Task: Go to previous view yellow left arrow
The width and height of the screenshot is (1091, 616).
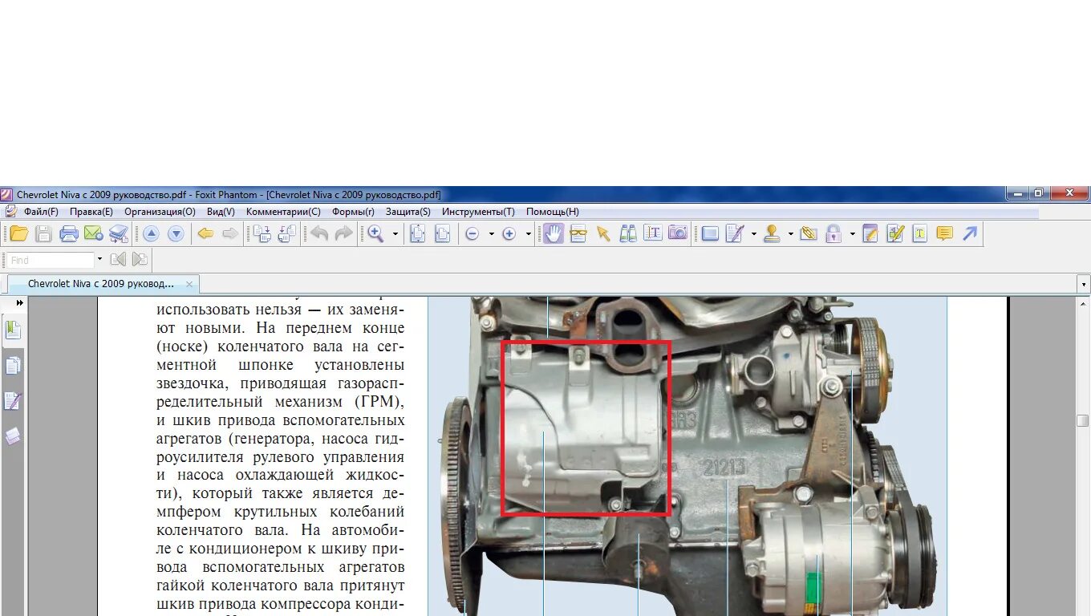Action: point(205,233)
